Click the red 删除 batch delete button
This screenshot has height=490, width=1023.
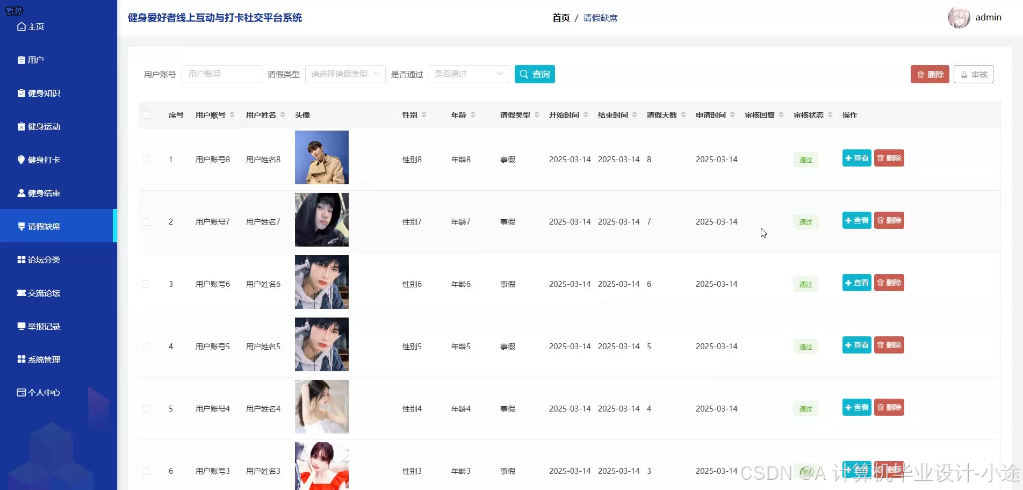click(x=930, y=74)
